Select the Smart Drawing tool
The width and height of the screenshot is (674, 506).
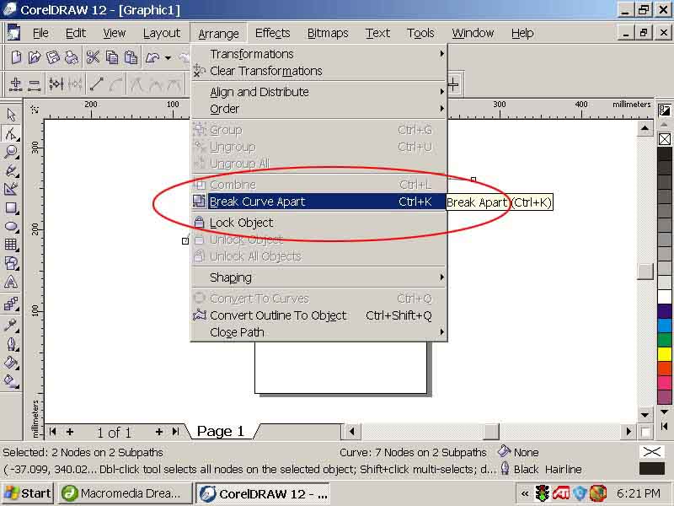tap(11, 189)
